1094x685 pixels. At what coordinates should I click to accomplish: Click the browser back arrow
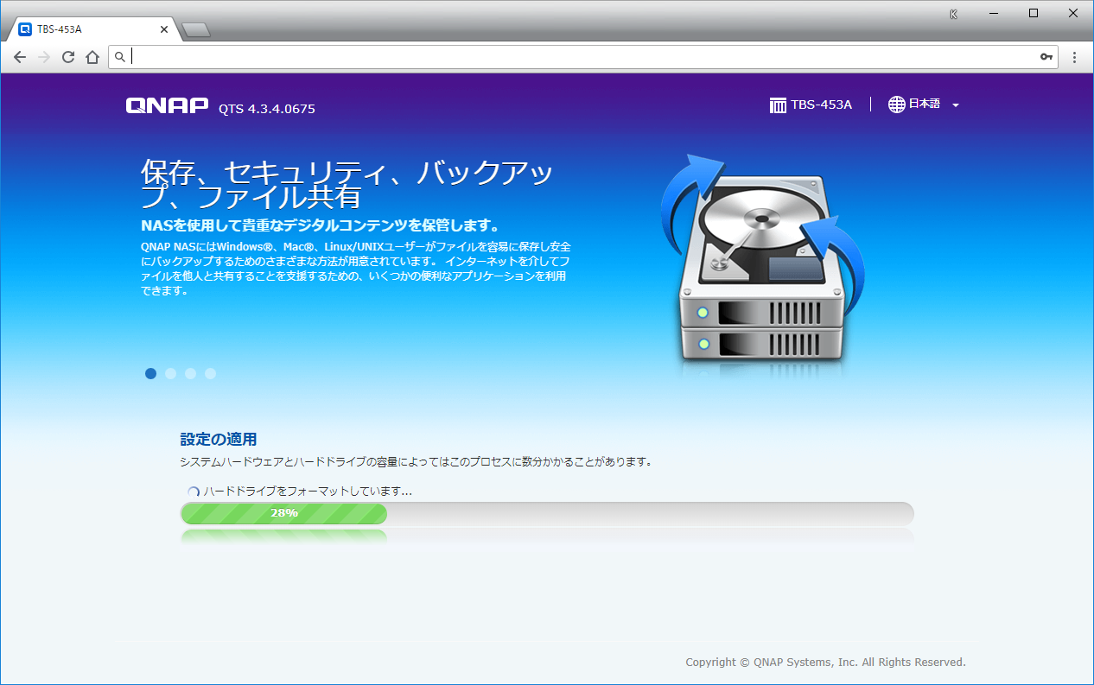pos(20,57)
